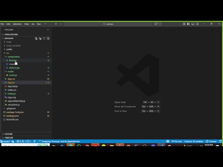The width and height of the screenshot is (223, 167).
Task: Click lightning port icon in status bar
Action: (x=34, y=142)
